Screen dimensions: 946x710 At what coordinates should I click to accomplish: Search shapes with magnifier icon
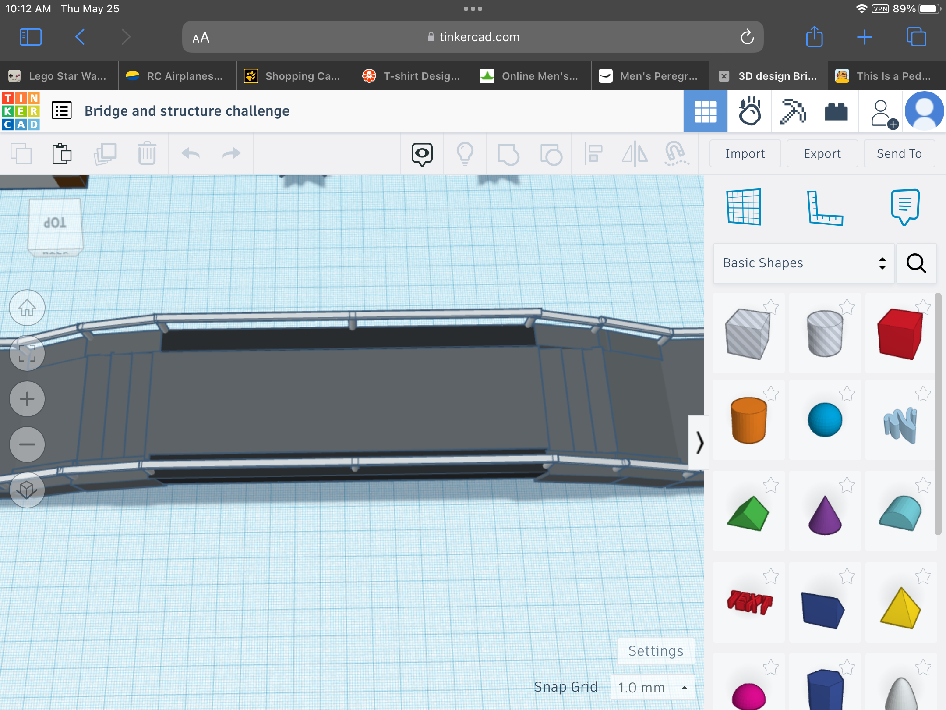tap(916, 263)
